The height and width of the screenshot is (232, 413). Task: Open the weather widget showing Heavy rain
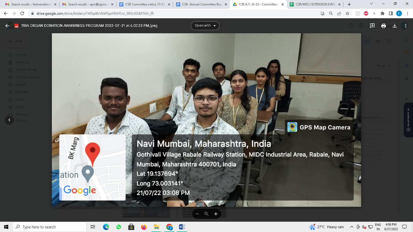pos(327,227)
